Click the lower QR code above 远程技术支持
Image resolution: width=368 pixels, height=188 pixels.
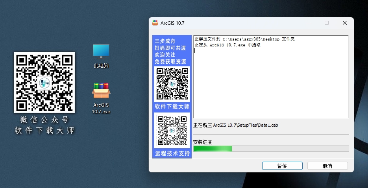pyautogui.click(x=172, y=131)
